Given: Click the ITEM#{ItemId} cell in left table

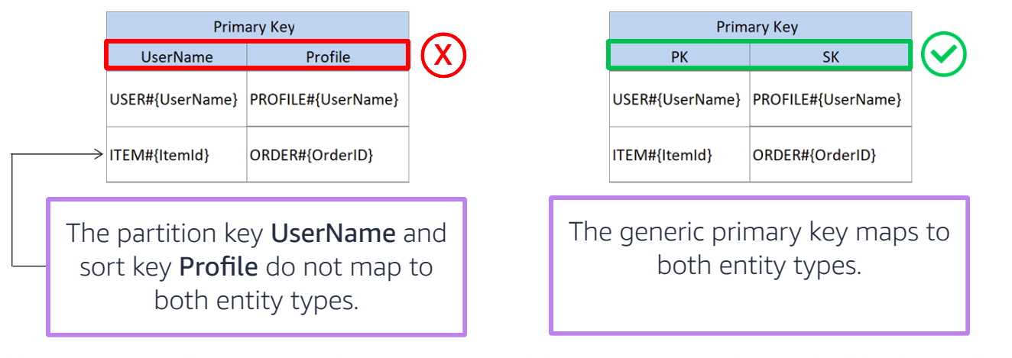Looking at the screenshot, I should tap(177, 155).
